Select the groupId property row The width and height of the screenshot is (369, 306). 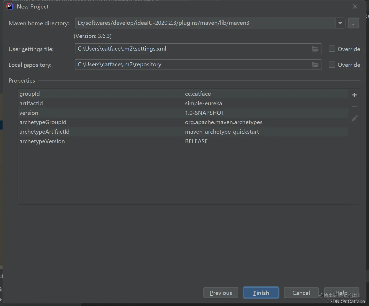183,94
